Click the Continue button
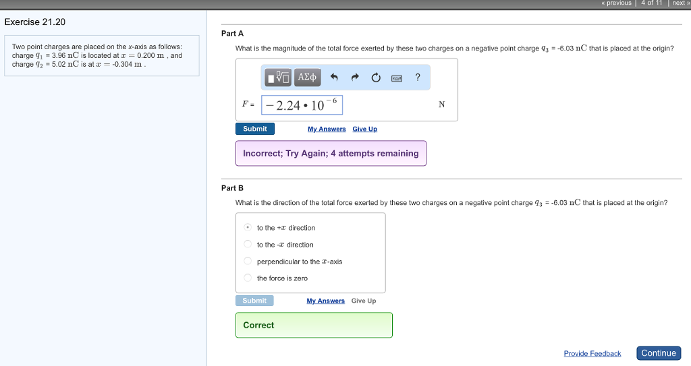 (659, 353)
